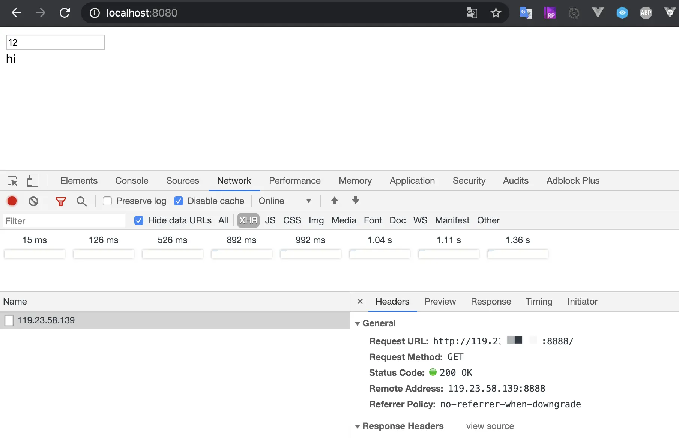Filter requests by Font

(373, 220)
